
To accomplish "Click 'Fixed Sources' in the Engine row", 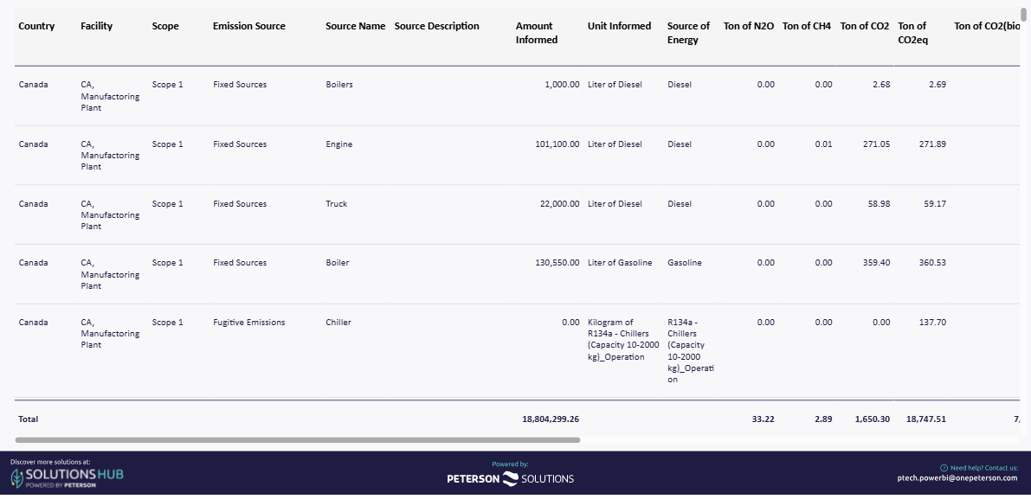I will pos(240,144).
